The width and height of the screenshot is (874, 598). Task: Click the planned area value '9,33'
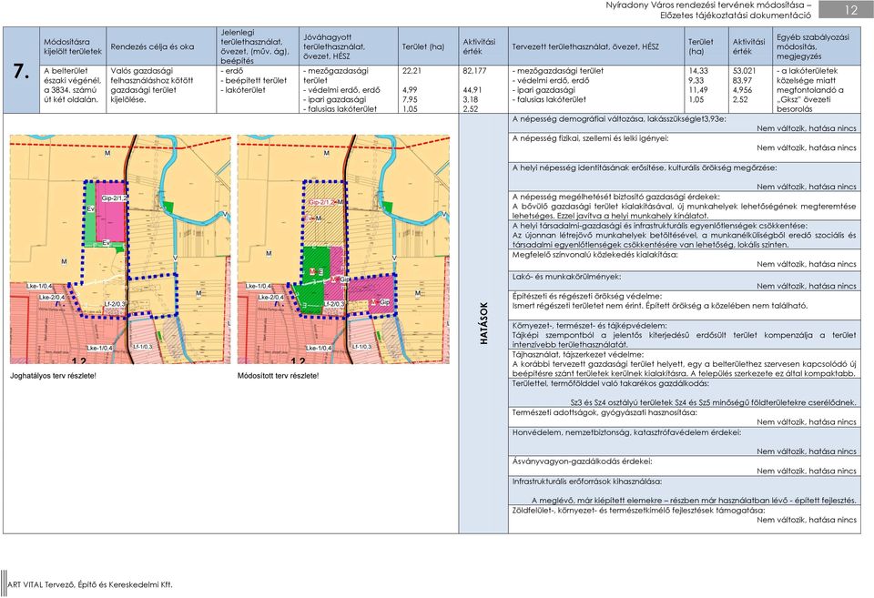click(696, 80)
